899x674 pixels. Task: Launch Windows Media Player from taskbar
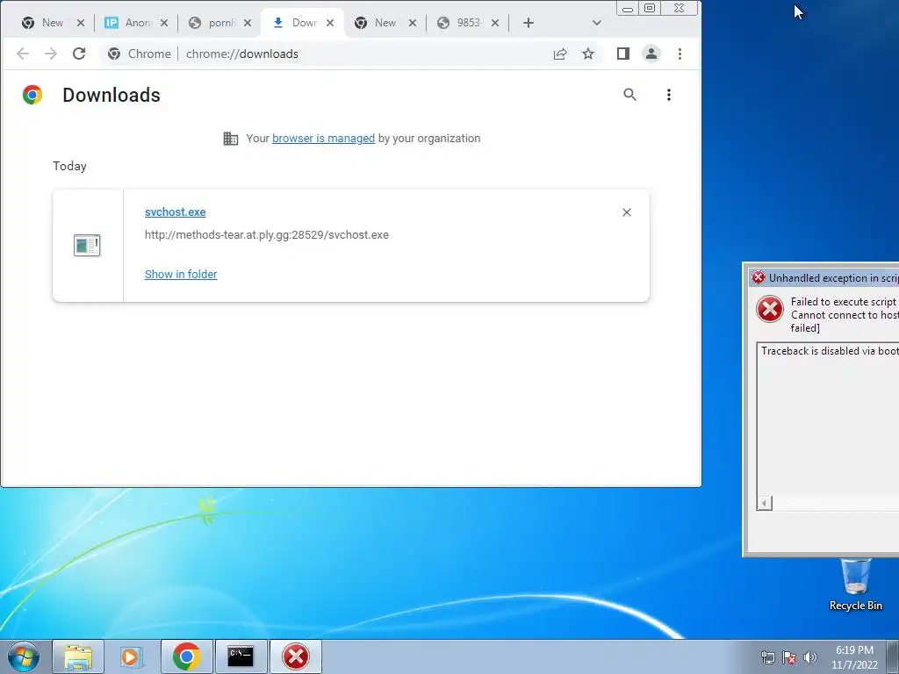point(132,656)
